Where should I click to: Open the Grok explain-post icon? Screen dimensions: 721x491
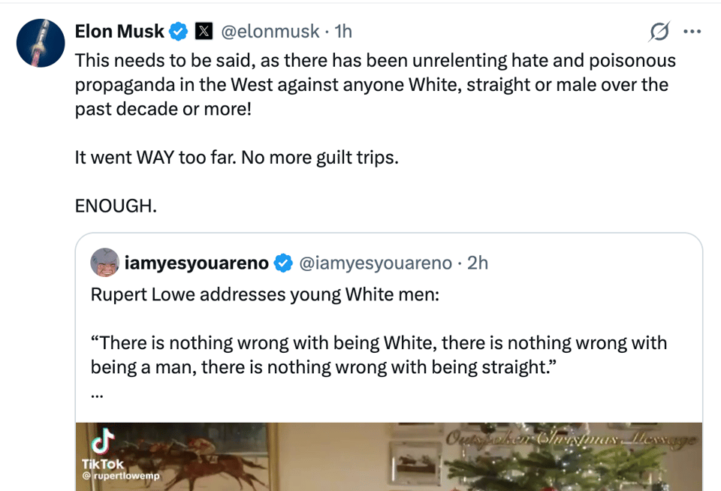659,32
